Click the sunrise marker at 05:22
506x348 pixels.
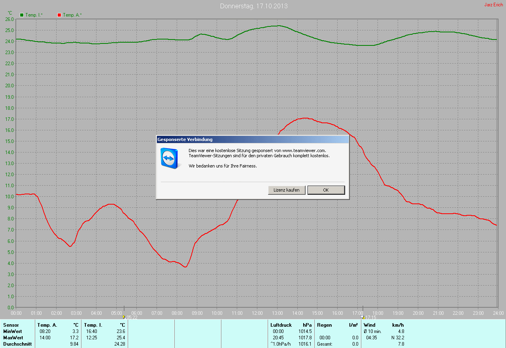coord(124,317)
